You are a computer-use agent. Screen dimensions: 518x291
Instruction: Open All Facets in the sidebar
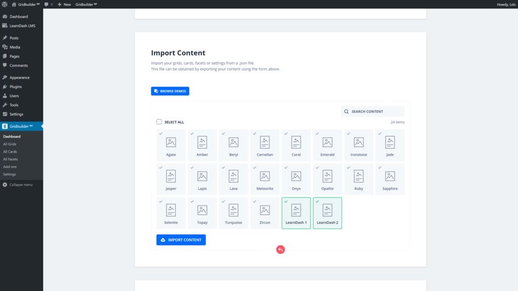click(10, 159)
